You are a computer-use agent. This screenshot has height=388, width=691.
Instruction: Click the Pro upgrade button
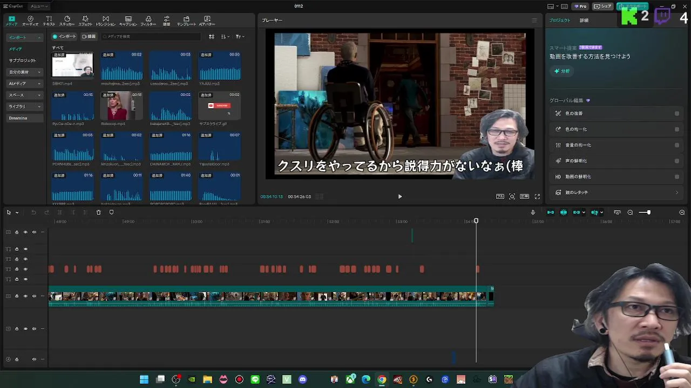click(x=580, y=6)
